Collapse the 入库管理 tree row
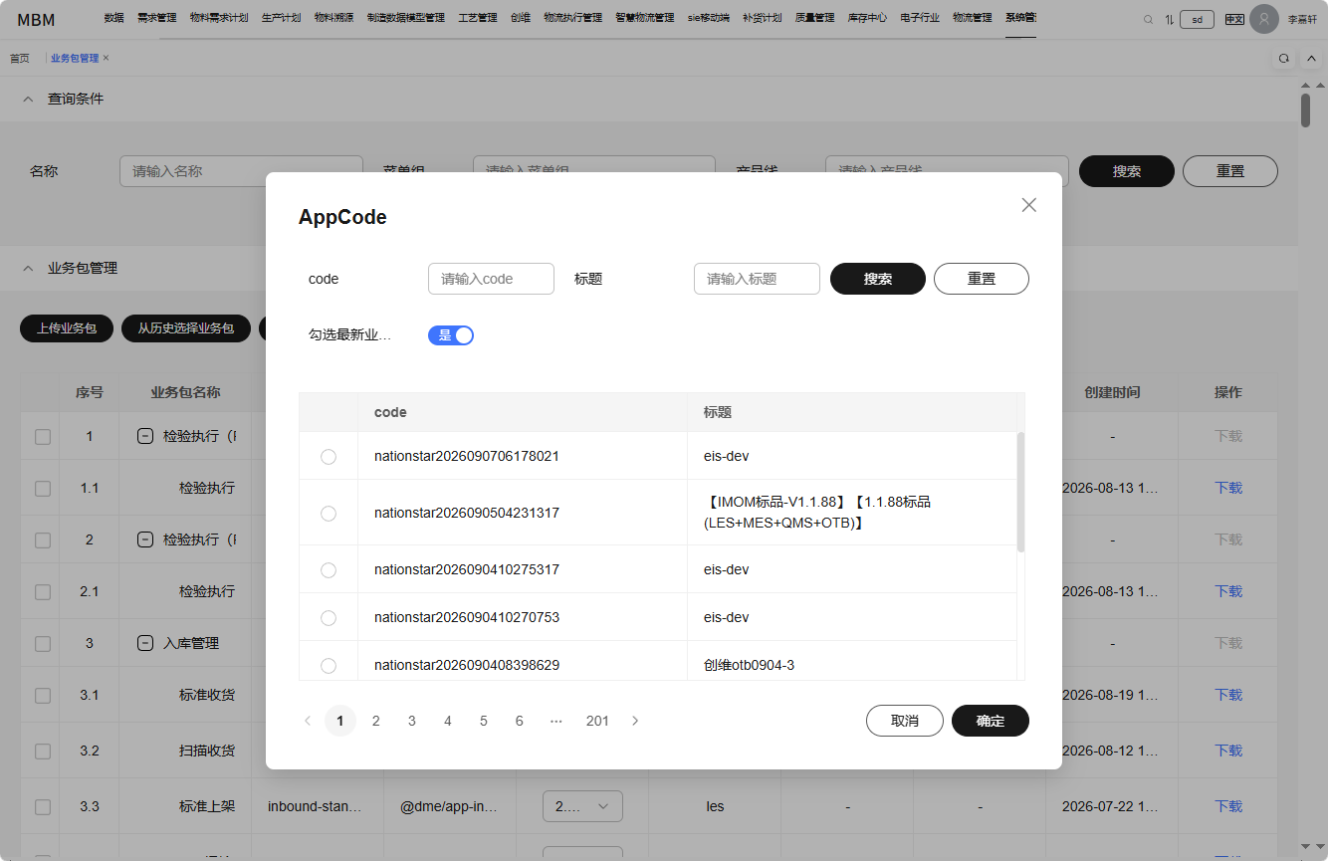Screen dimensions: 1328x861 pyautogui.click(x=144, y=643)
